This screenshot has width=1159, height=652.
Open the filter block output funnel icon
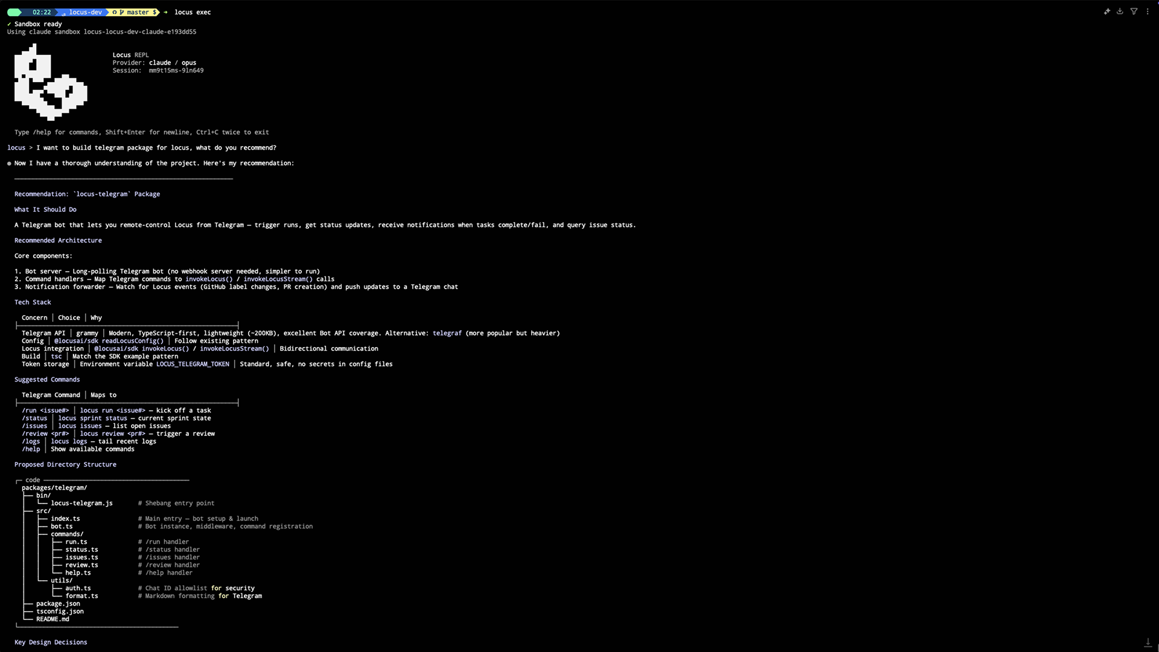1134,11
